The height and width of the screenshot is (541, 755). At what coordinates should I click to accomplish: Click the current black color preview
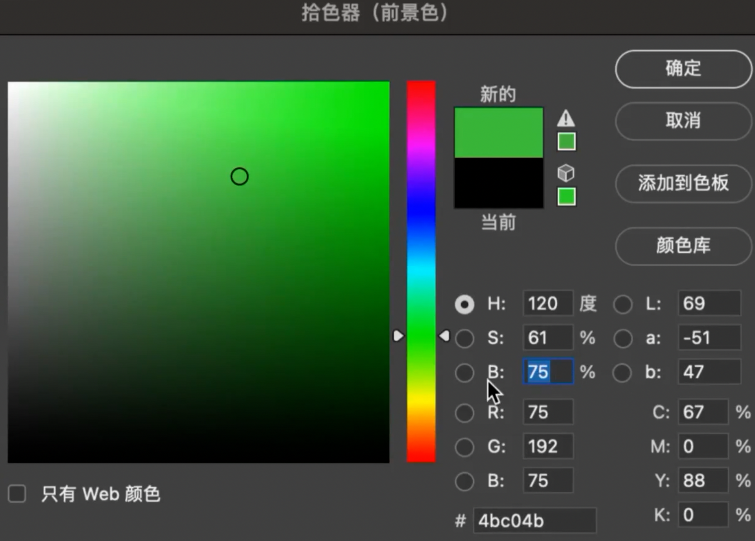[498, 183]
